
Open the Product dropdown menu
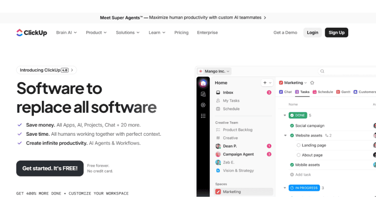pyautogui.click(x=96, y=32)
